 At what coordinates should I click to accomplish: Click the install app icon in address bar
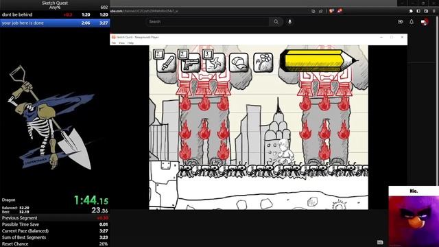[x=313, y=11]
